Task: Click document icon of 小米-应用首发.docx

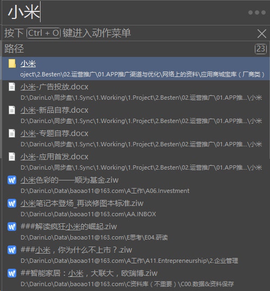Action: point(12,157)
